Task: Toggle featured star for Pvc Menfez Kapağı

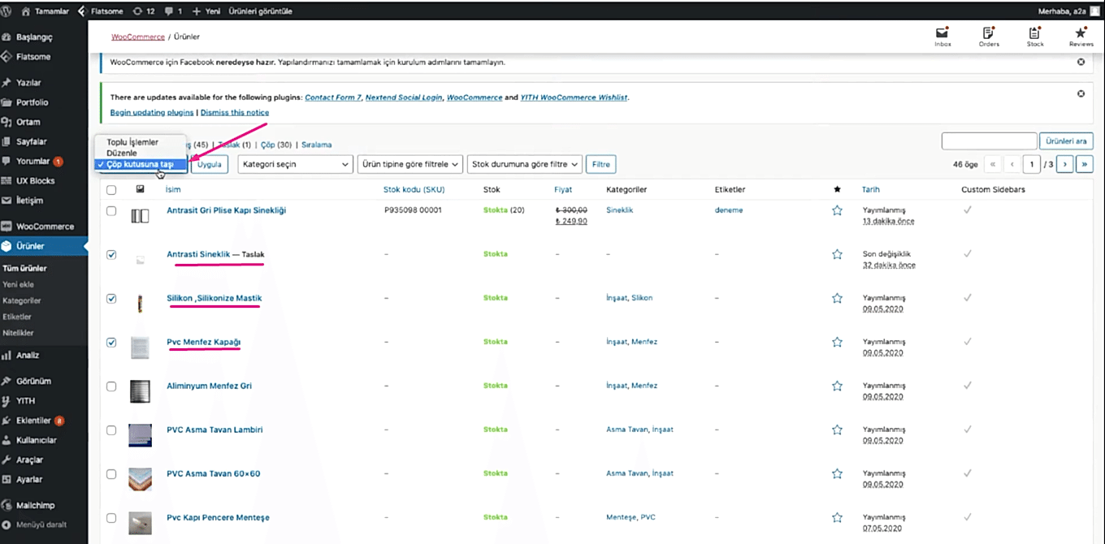Action: [x=837, y=342]
